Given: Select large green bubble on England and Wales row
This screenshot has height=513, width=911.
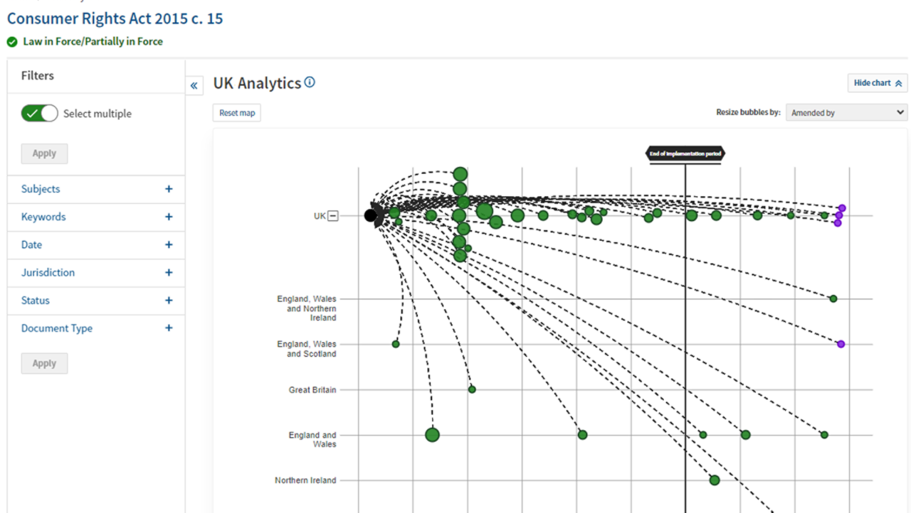Looking at the screenshot, I should (432, 435).
